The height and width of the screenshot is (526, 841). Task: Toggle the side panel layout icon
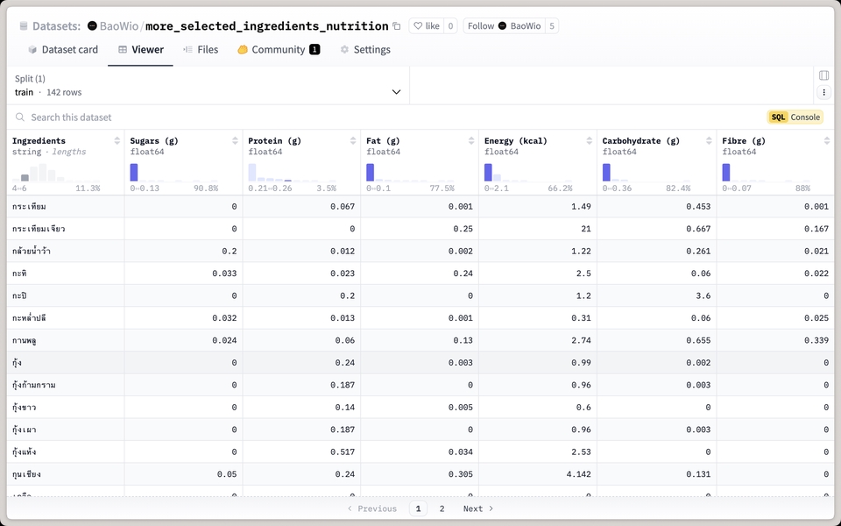[823, 75]
